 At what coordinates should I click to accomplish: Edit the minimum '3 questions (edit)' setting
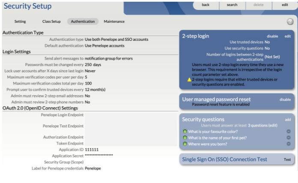[x=262, y=126]
